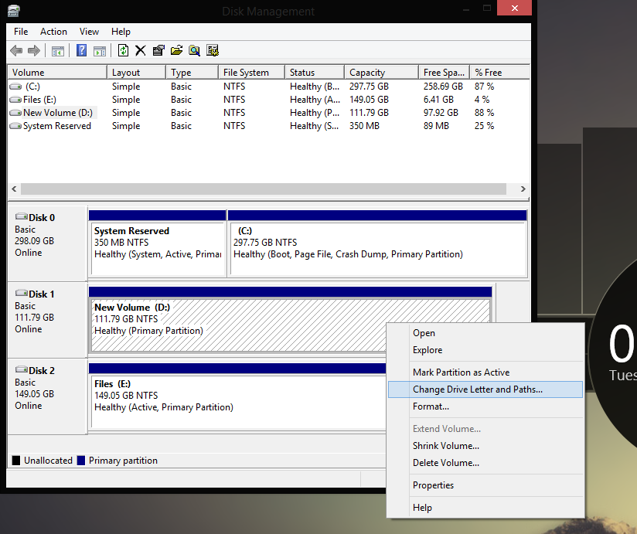Click the volume list horizontal scrollbar track

pyautogui.click(x=264, y=189)
